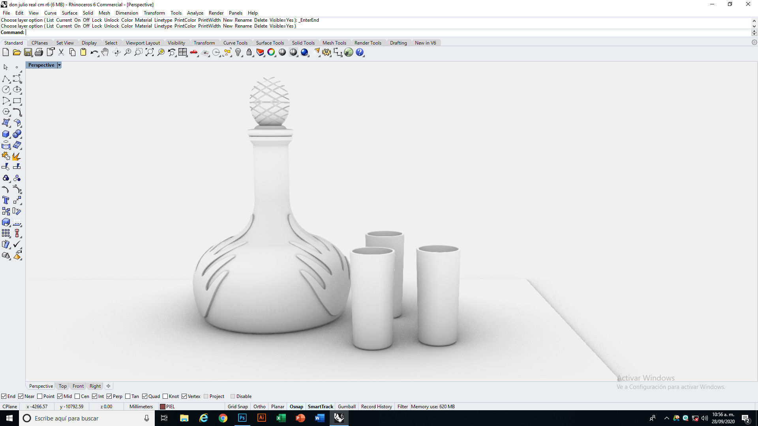Screen dimensions: 758x426
Task: Switch to the Solid Tools toolbar tab
Action: click(303, 43)
